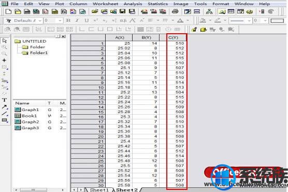Screen dimensions: 288x192
Task: Click the A(X) column header
Action: point(119,37)
